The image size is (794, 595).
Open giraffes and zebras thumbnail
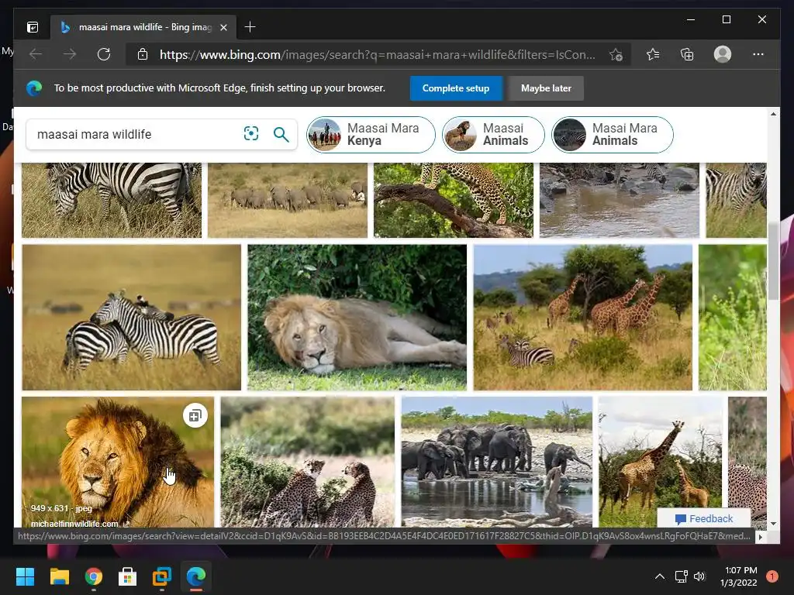(x=583, y=317)
